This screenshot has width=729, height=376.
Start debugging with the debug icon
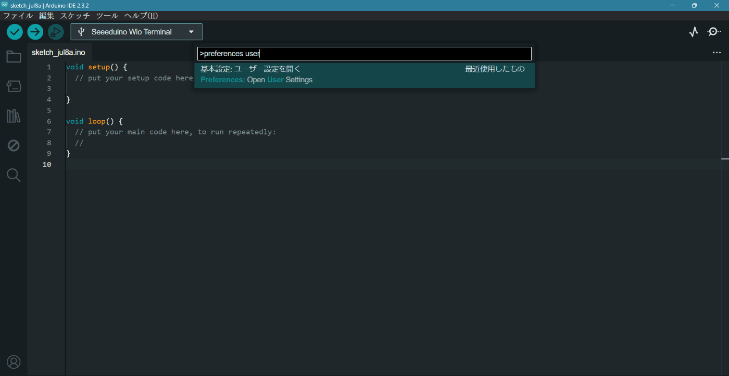point(56,32)
